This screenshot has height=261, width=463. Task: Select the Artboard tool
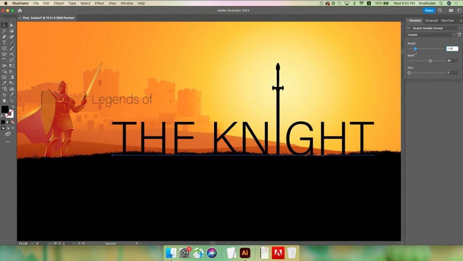4,95
